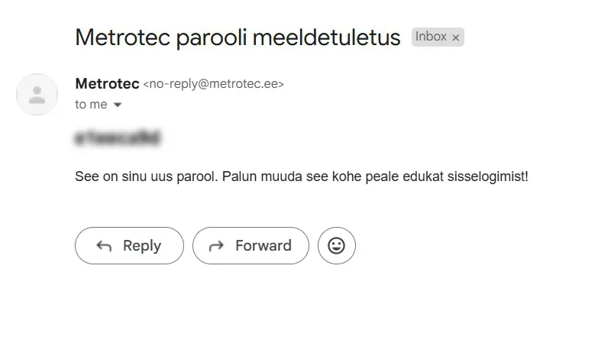Click the Inbox label tag
Viewport: 598px width, 340px height.
431,37
